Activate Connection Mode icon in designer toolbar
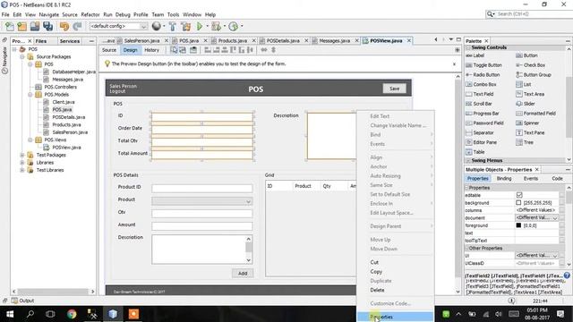The image size is (573, 322). coord(183,50)
